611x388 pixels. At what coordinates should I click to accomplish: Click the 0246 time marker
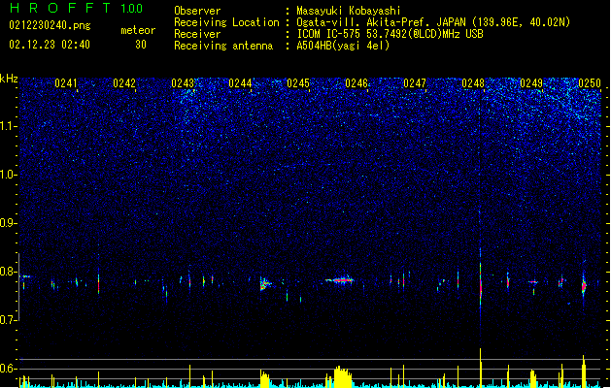pyautogui.click(x=356, y=83)
